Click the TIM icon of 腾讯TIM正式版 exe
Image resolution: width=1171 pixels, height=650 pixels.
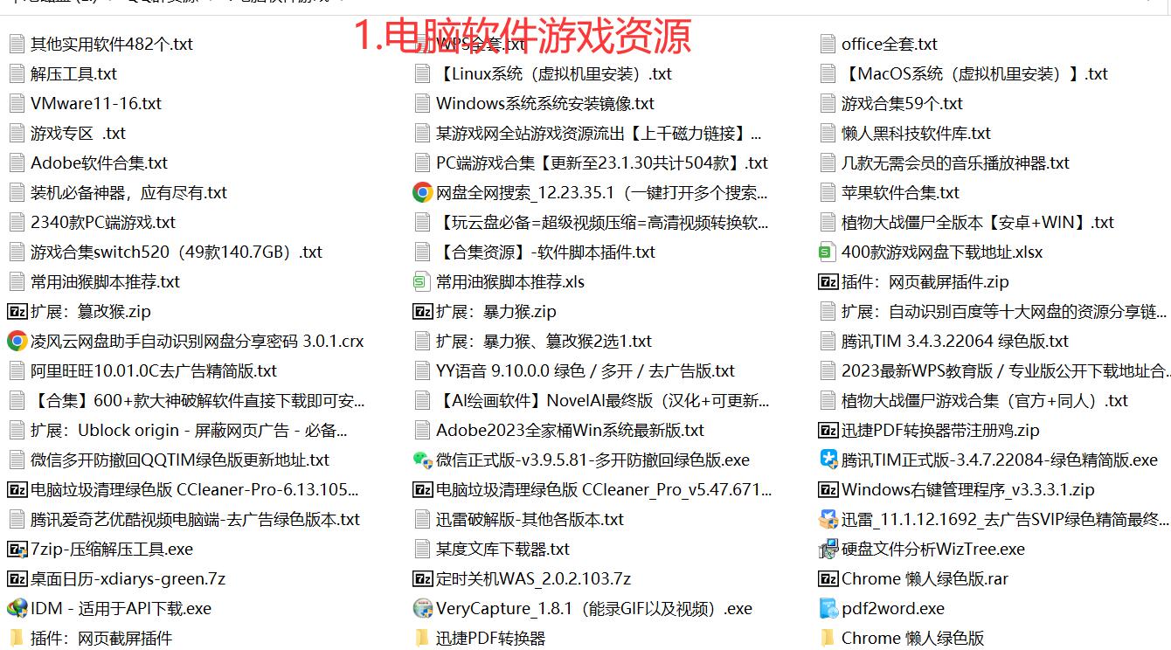click(x=828, y=460)
